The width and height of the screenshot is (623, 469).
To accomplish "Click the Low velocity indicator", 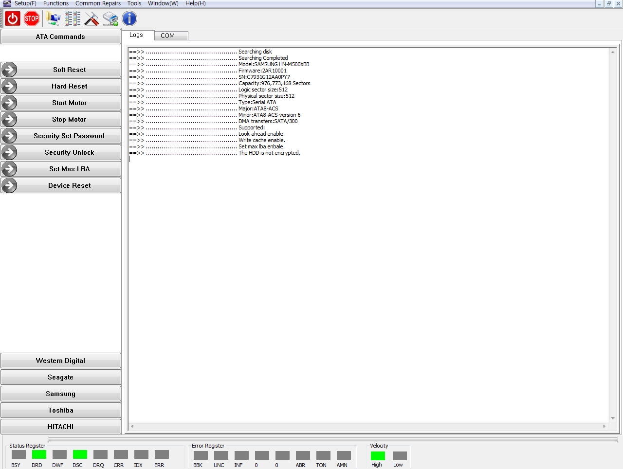I will point(400,456).
